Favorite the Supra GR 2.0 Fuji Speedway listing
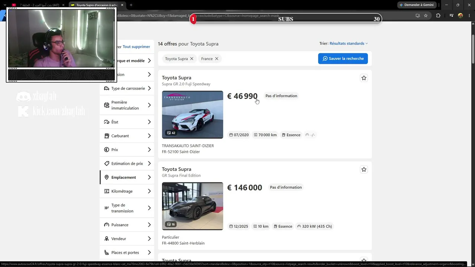 (364, 78)
